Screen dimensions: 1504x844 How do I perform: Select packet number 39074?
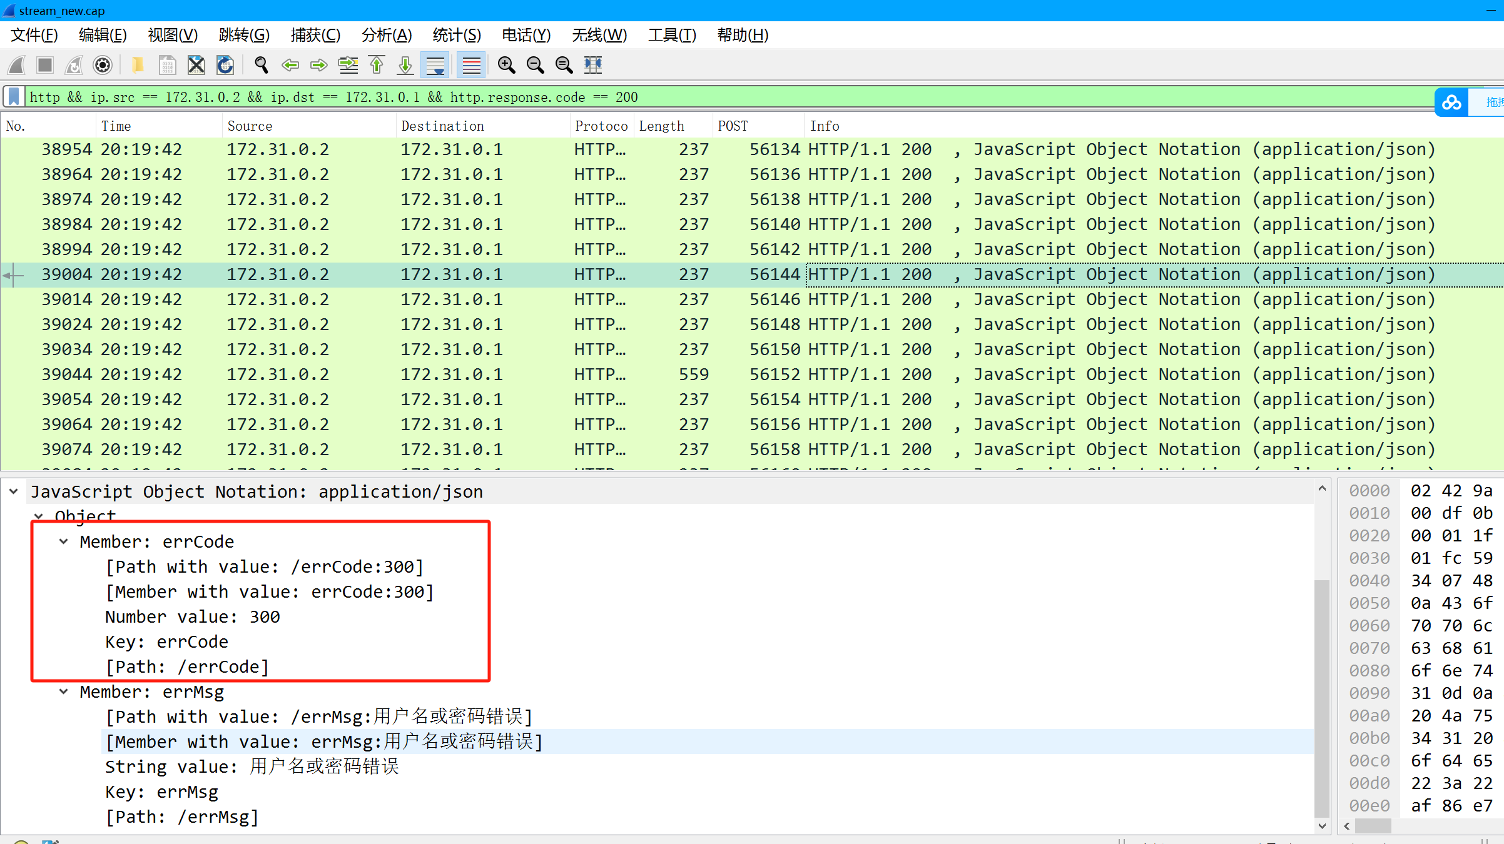point(751,450)
